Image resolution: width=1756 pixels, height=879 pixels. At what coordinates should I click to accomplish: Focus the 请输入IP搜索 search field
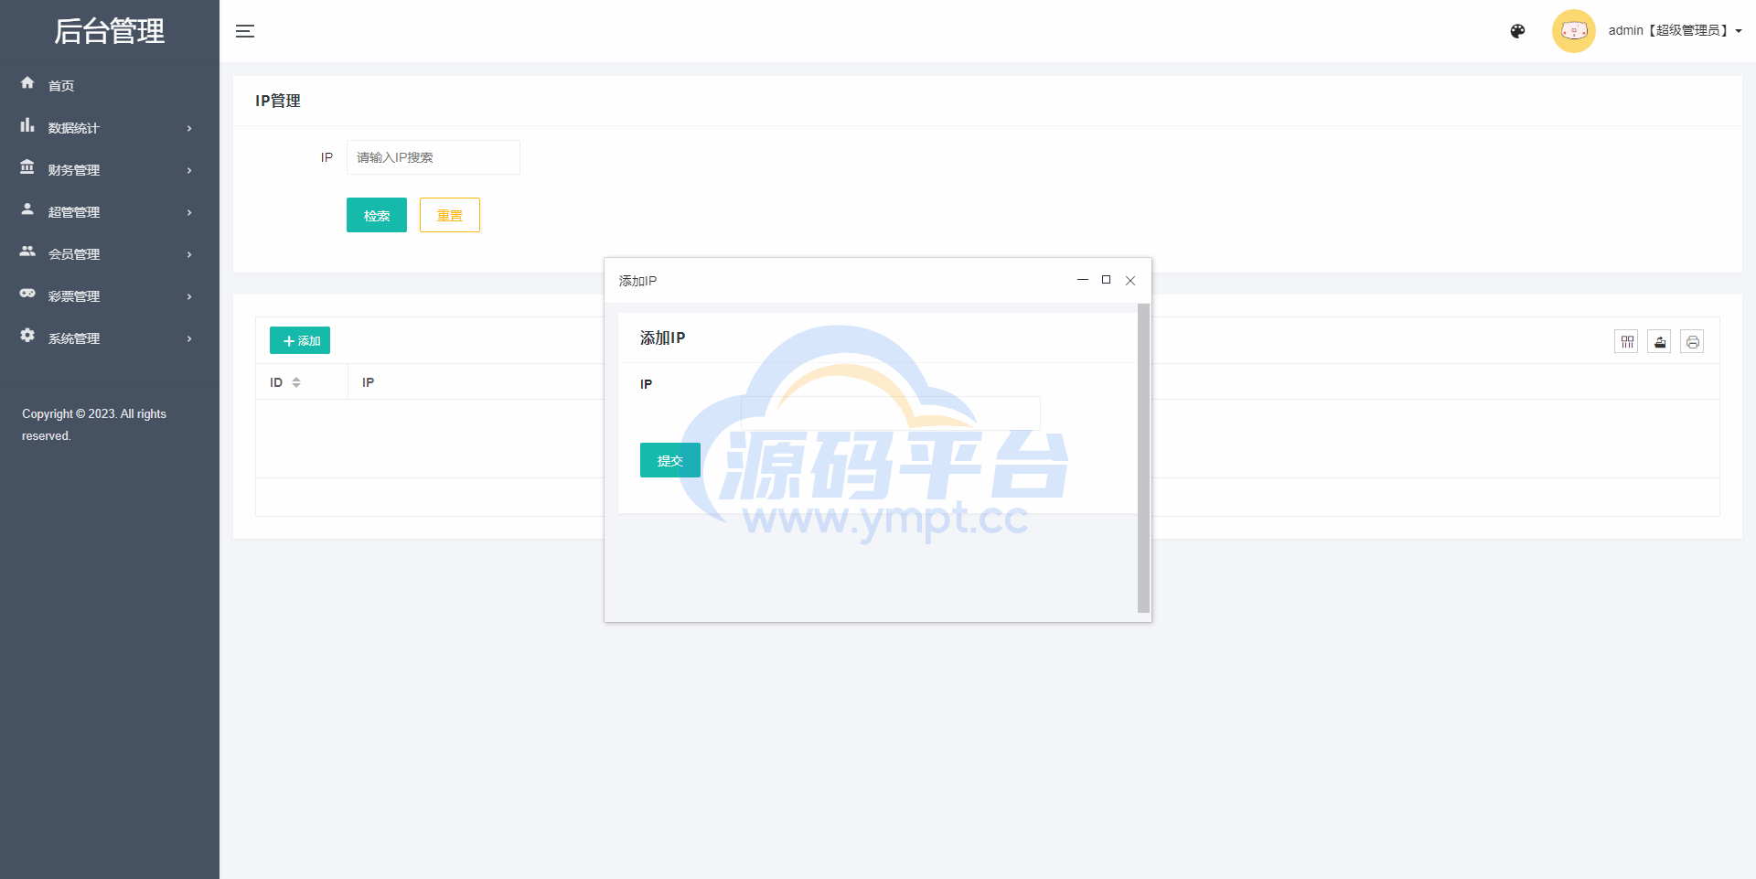[434, 157]
